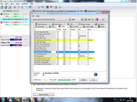Open the File menu in HD Tune

click(x=33, y=16)
